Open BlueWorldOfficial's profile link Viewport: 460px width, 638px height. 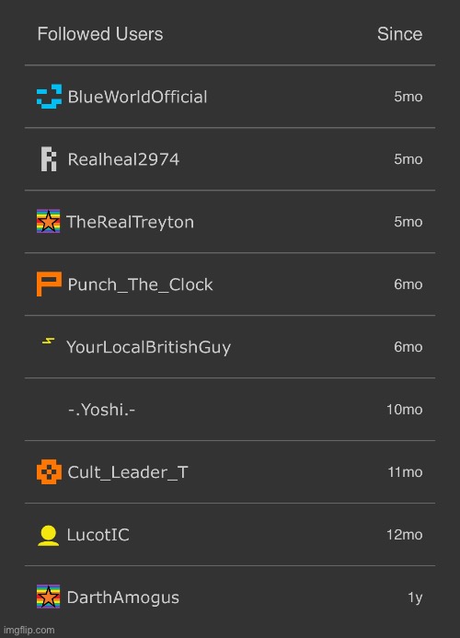tap(137, 97)
